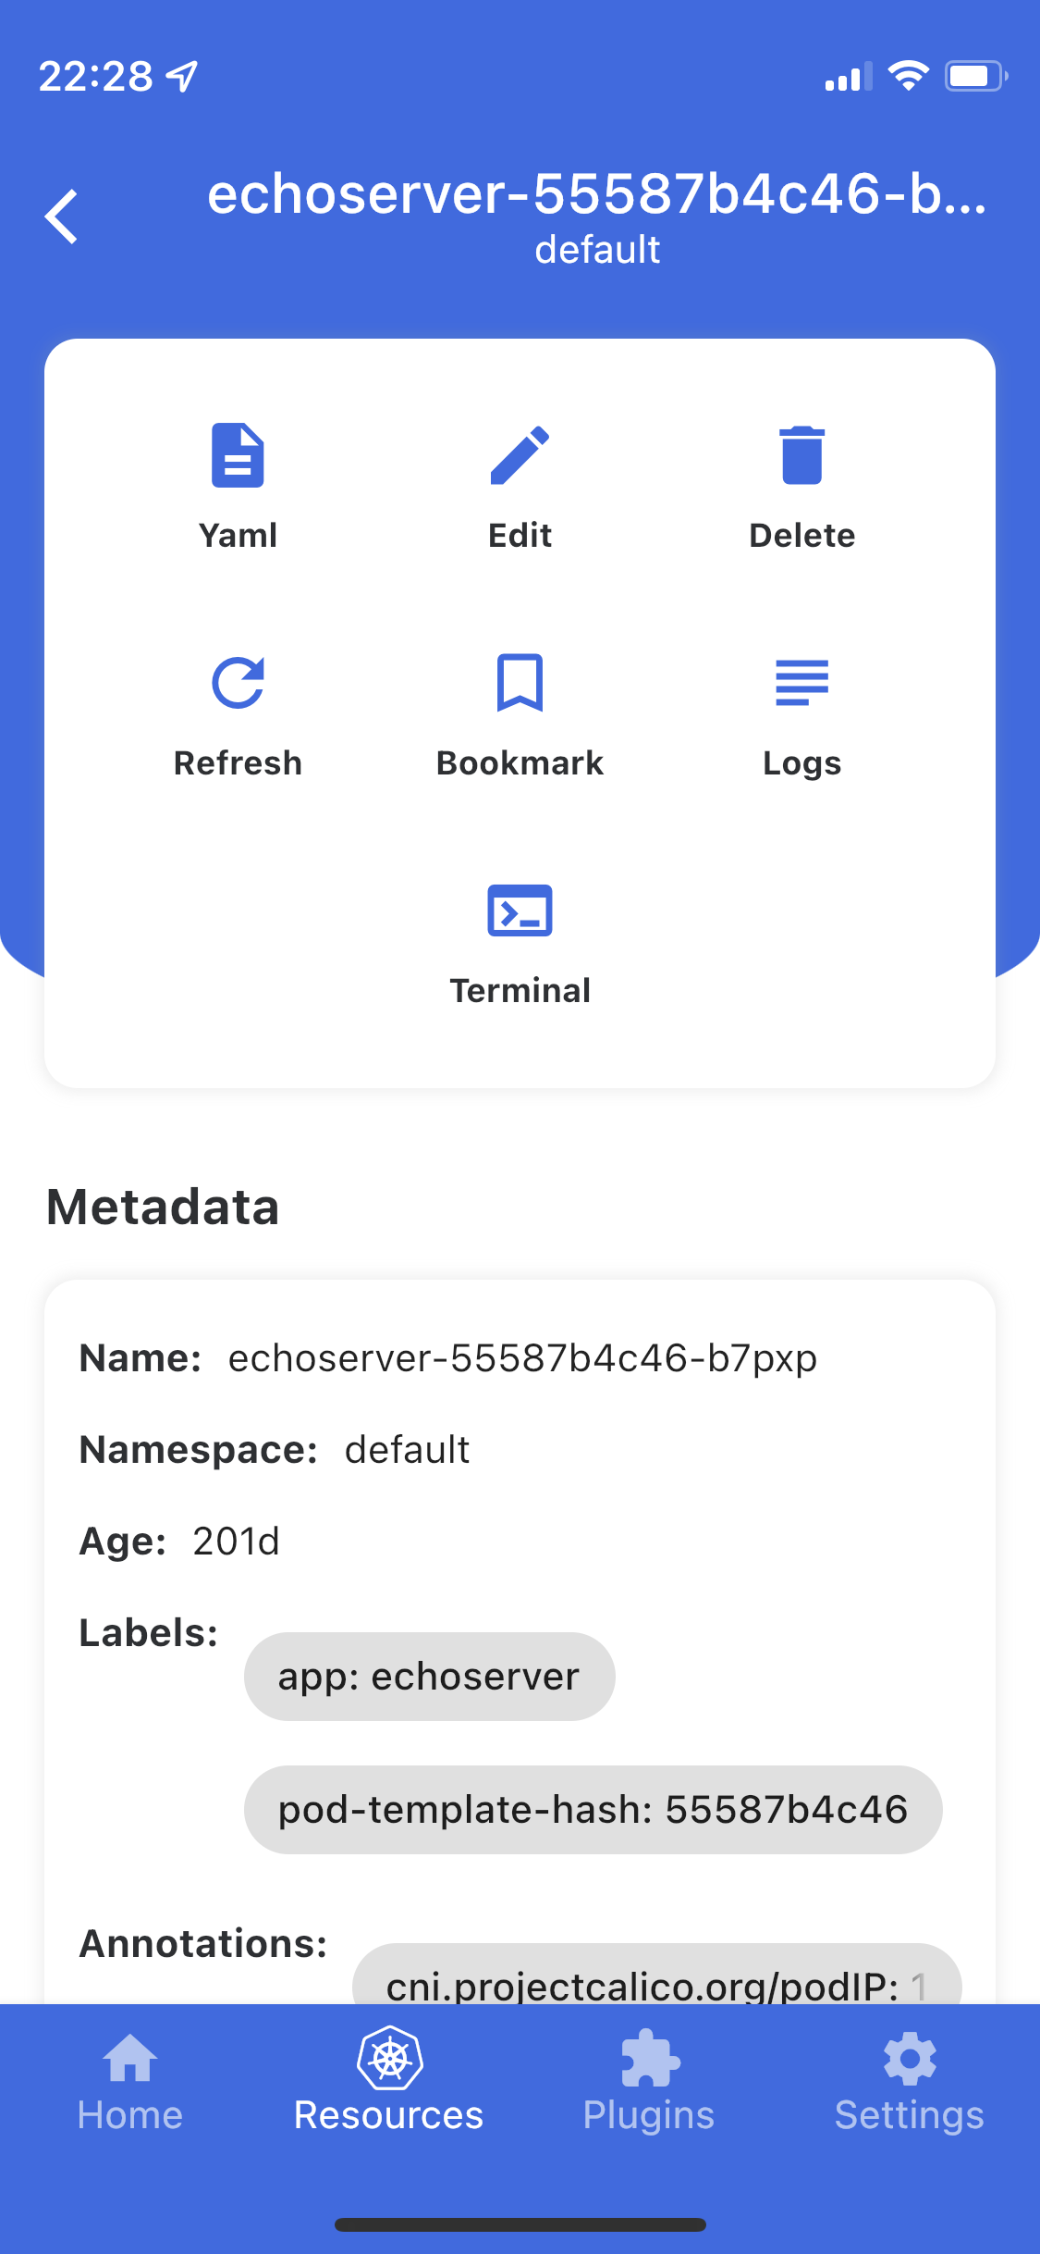This screenshot has height=2254, width=1040.
Task: Go back using the left chevron
Action: click(x=62, y=215)
